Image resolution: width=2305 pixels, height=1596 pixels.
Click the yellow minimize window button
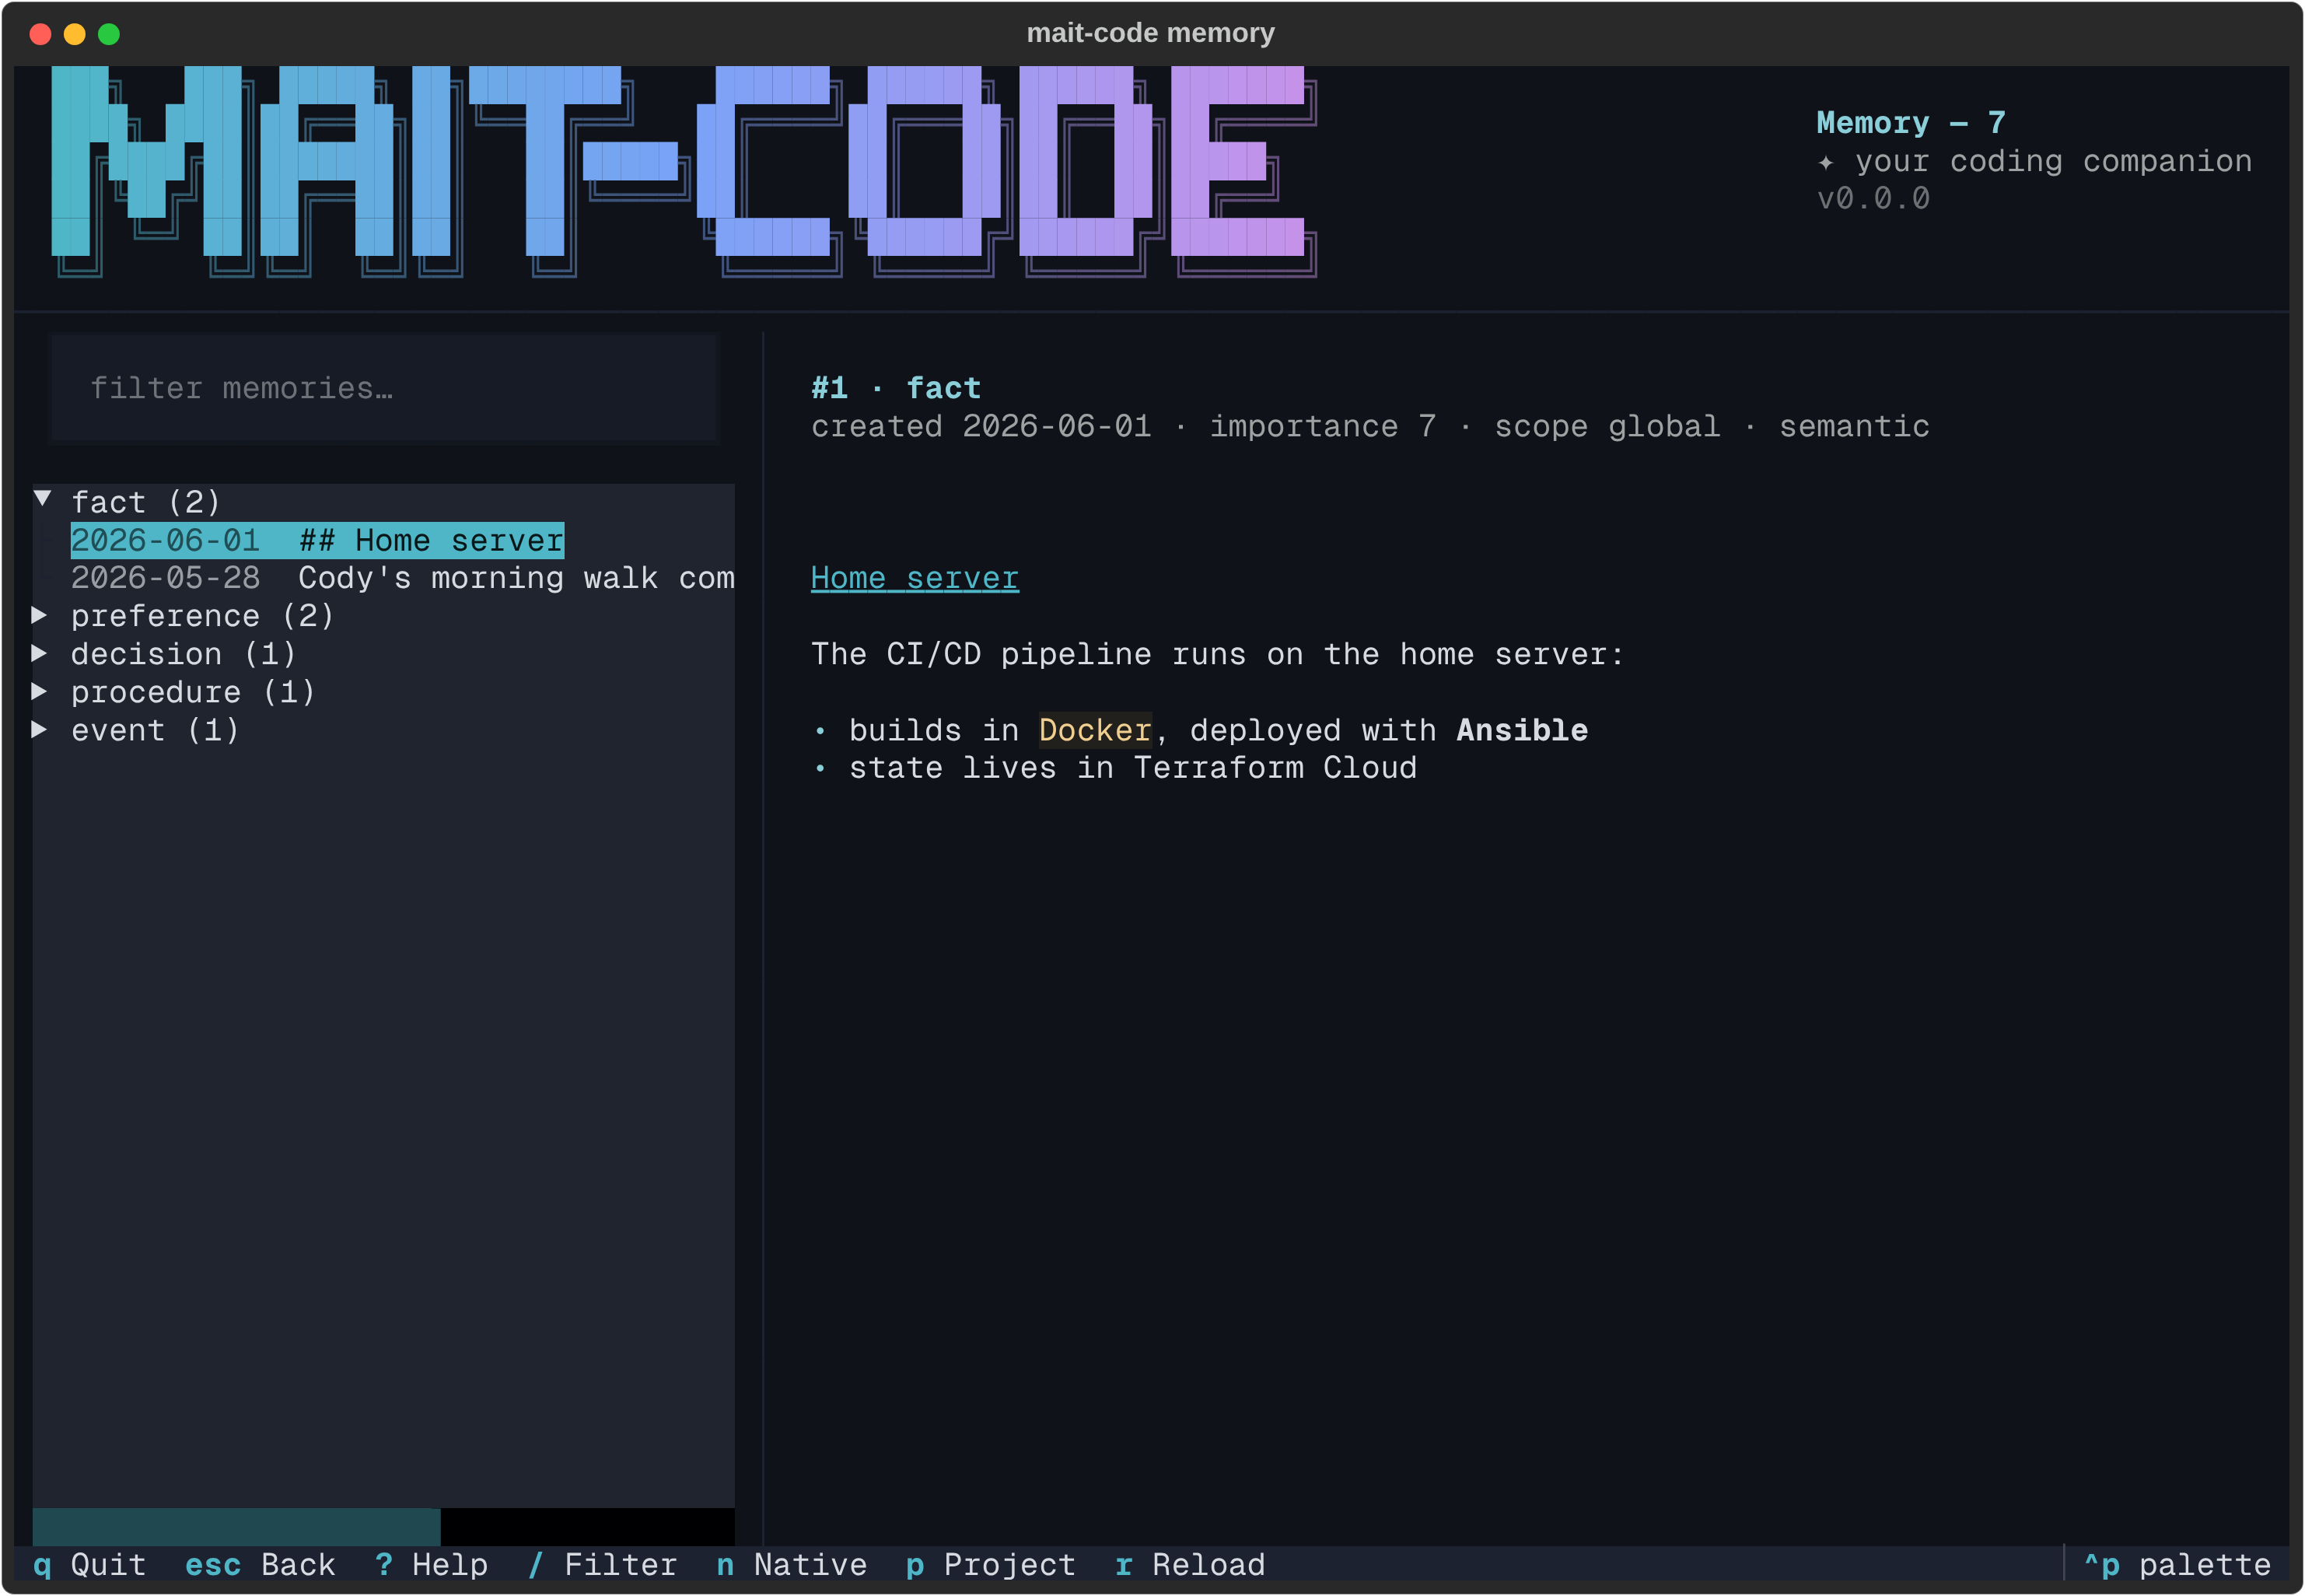pos(75,34)
